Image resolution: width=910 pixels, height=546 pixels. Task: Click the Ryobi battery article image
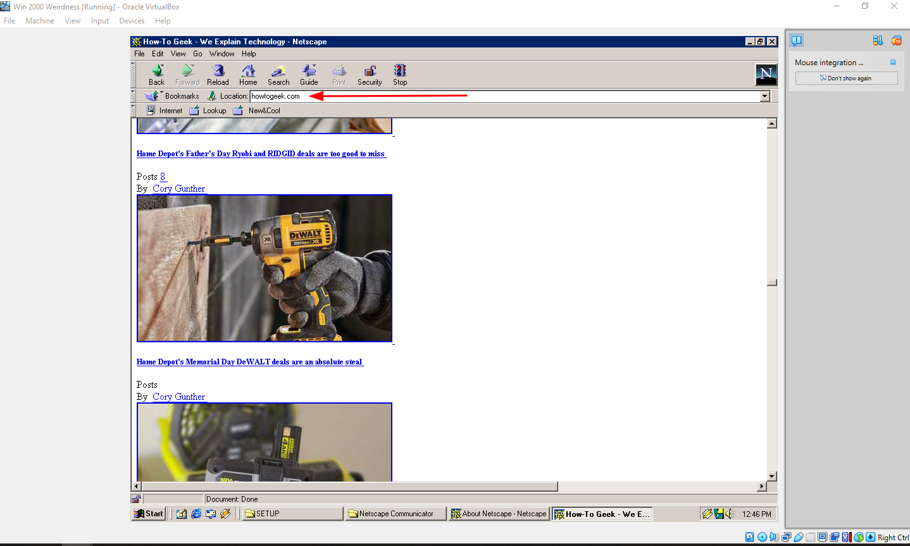click(265, 442)
